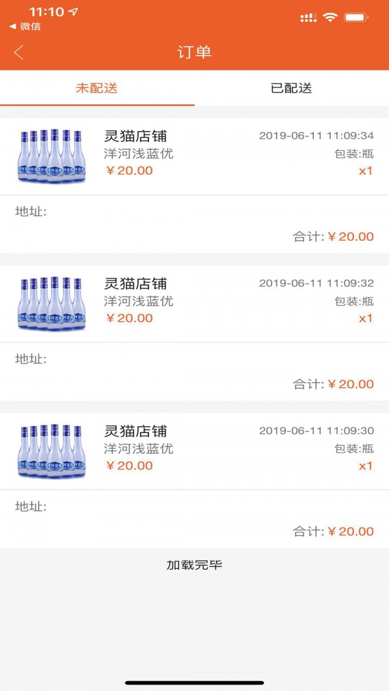Tap the home indicator bar at the bottom
Viewport: 389px width, 691px height.
tap(194, 682)
